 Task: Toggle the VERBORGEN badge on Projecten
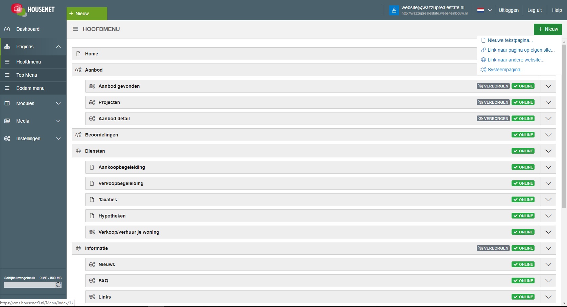click(493, 102)
